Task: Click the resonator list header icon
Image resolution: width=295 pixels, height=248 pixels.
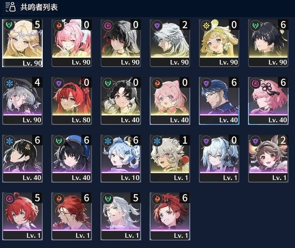Action: pos(11,7)
